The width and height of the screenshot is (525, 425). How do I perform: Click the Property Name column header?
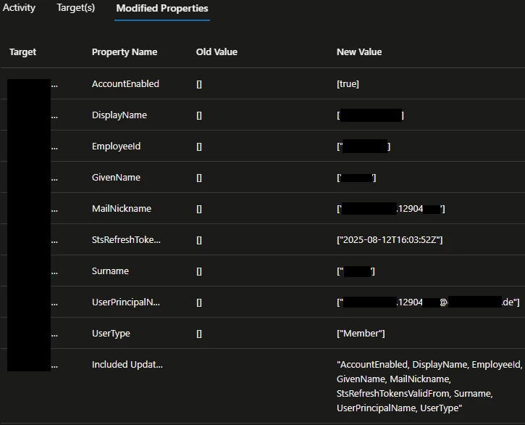click(125, 52)
